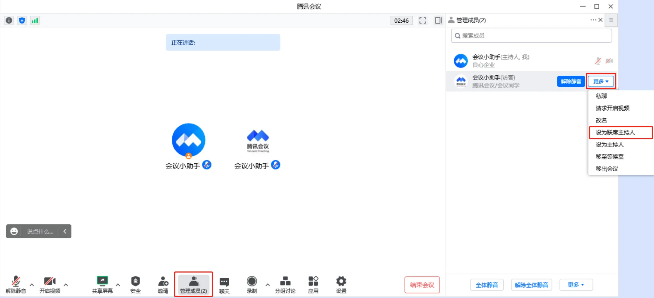Image resolution: width=654 pixels, height=298 pixels.
Task: Check the green network signal icon
Action: (35, 20)
